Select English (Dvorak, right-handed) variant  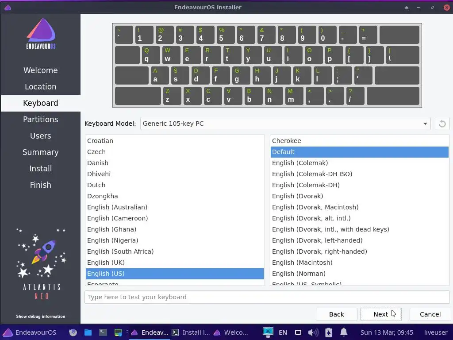359,251
